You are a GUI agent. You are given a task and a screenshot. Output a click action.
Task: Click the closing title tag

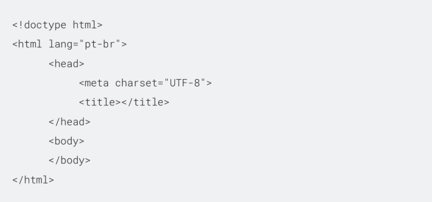tap(145, 102)
